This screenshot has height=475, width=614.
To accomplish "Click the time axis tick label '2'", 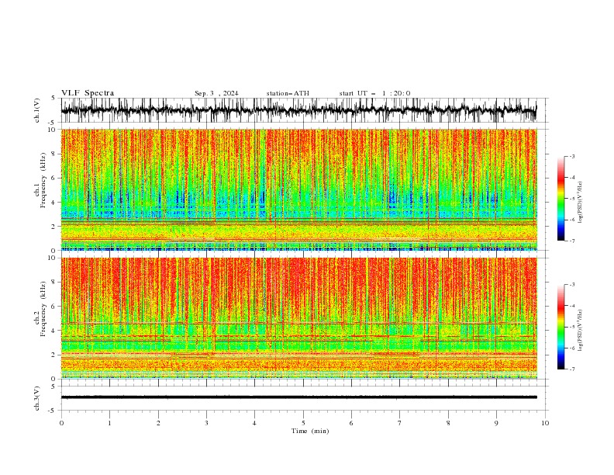I will coord(158,423).
